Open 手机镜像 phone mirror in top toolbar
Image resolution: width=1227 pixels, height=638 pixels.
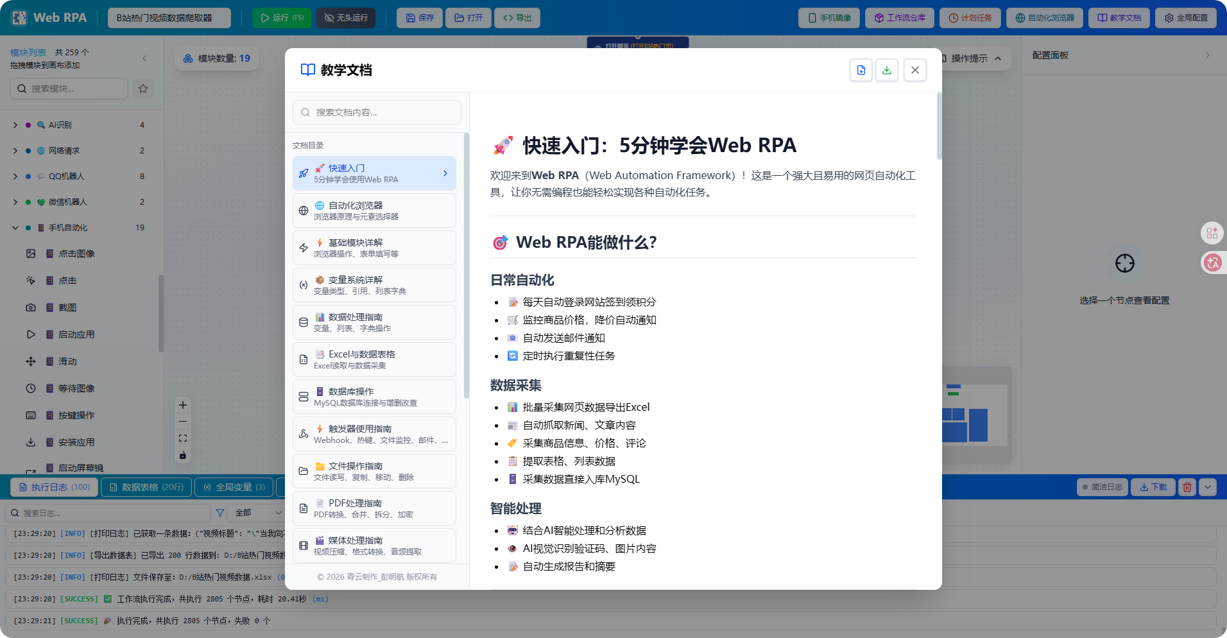828,17
